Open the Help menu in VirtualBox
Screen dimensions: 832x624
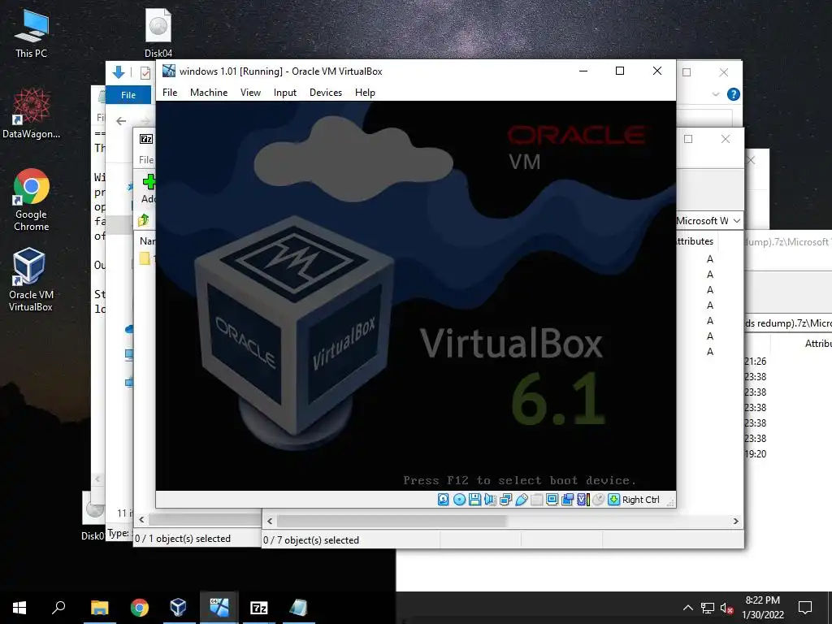tap(365, 93)
